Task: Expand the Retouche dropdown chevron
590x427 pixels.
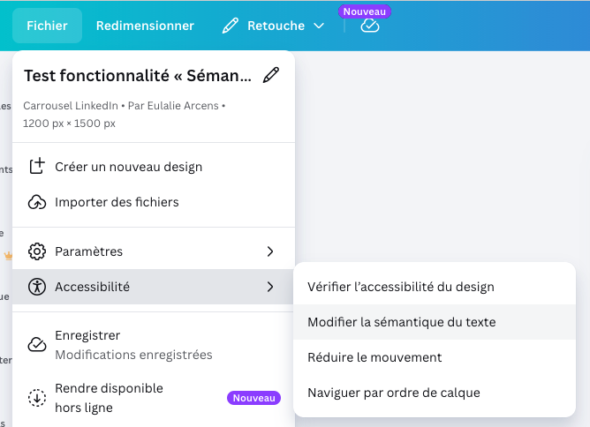Action: click(320, 26)
